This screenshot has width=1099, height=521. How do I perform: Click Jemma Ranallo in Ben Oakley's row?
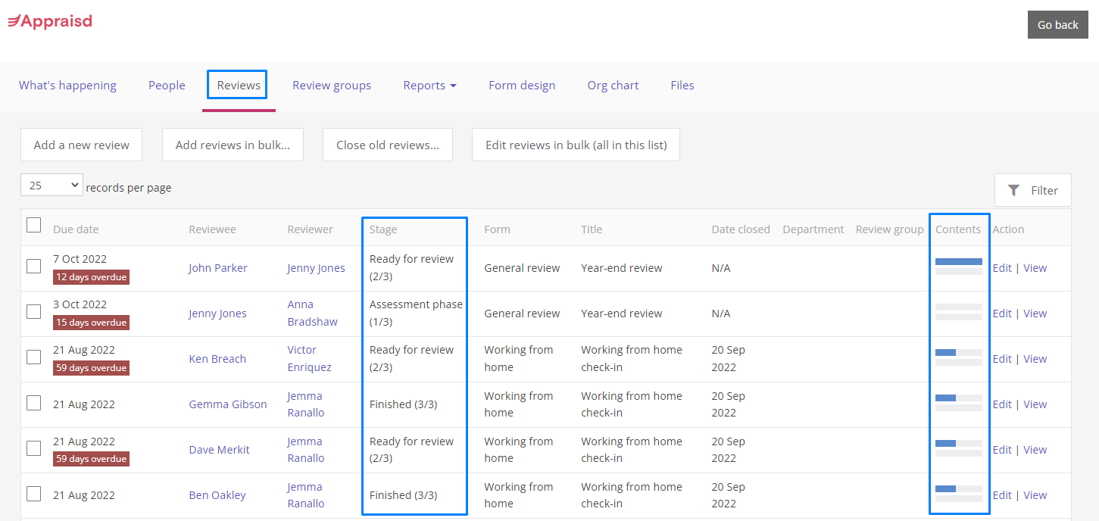[x=306, y=495]
